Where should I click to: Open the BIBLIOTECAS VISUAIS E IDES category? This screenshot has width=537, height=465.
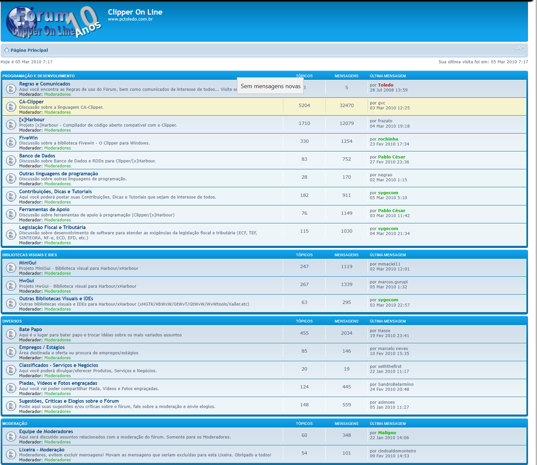point(30,255)
